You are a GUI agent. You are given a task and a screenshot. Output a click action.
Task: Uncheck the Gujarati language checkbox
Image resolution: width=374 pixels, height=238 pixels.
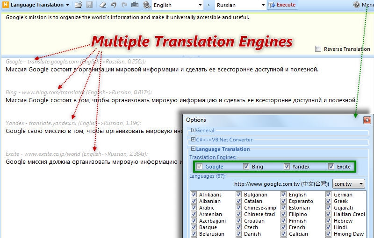click(329, 207)
